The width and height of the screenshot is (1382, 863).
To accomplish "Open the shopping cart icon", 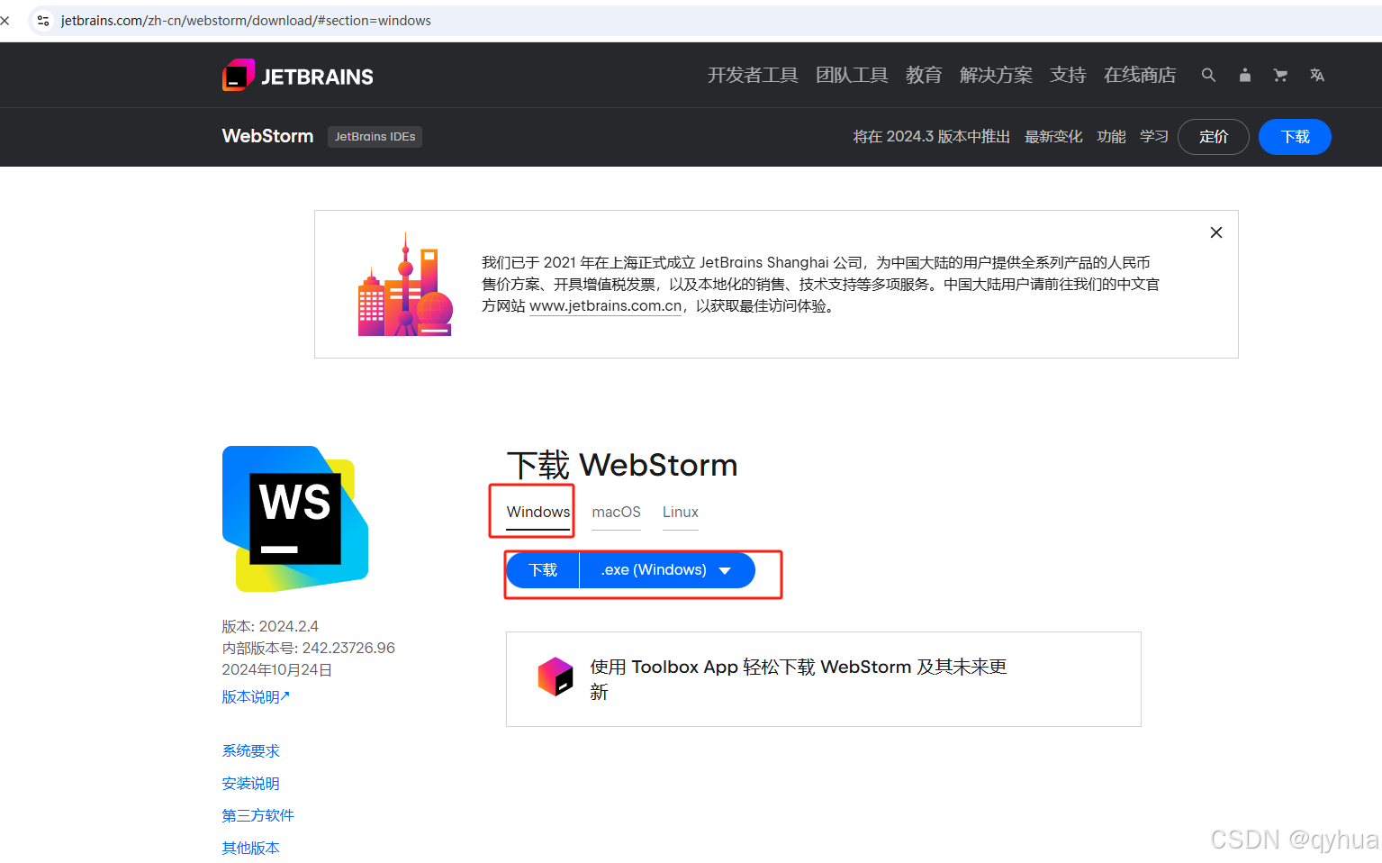I will (x=1280, y=76).
